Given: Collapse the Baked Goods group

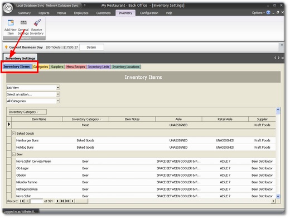Looking at the screenshot, I should coord(14,134).
